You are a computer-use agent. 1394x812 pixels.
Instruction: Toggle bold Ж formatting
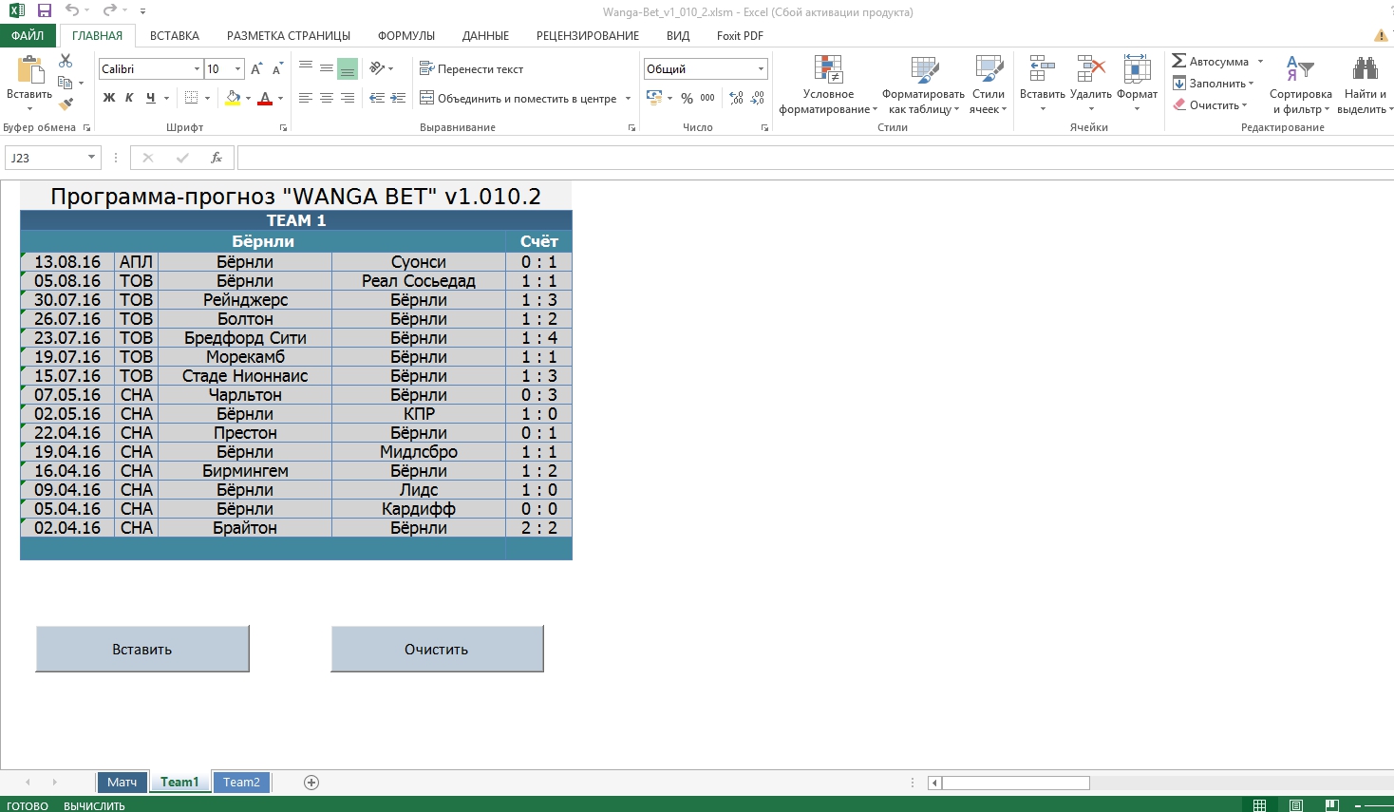tap(109, 98)
